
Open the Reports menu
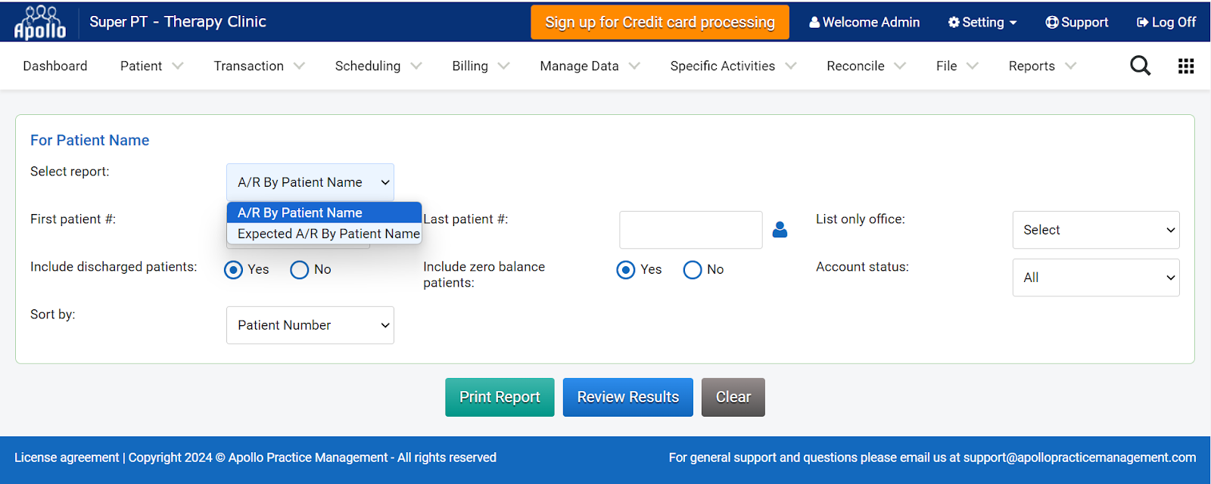pyautogui.click(x=1042, y=66)
